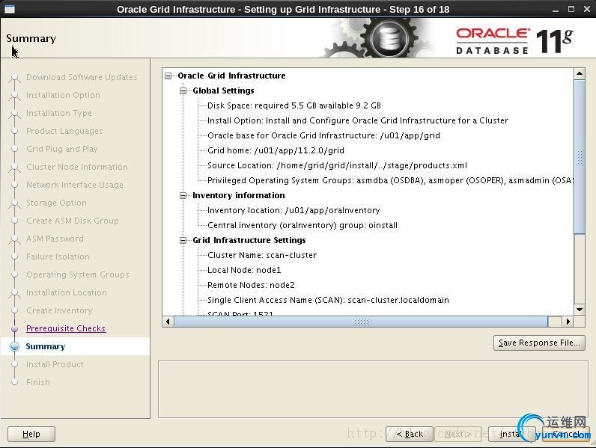Image resolution: width=596 pixels, height=448 pixels.
Task: Select the Local Node node1 row
Action: [x=244, y=270]
